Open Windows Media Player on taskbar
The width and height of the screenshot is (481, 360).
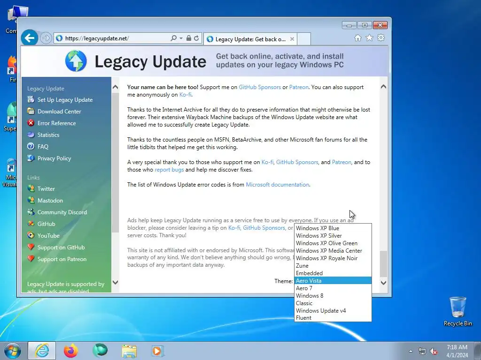pyautogui.click(x=158, y=351)
